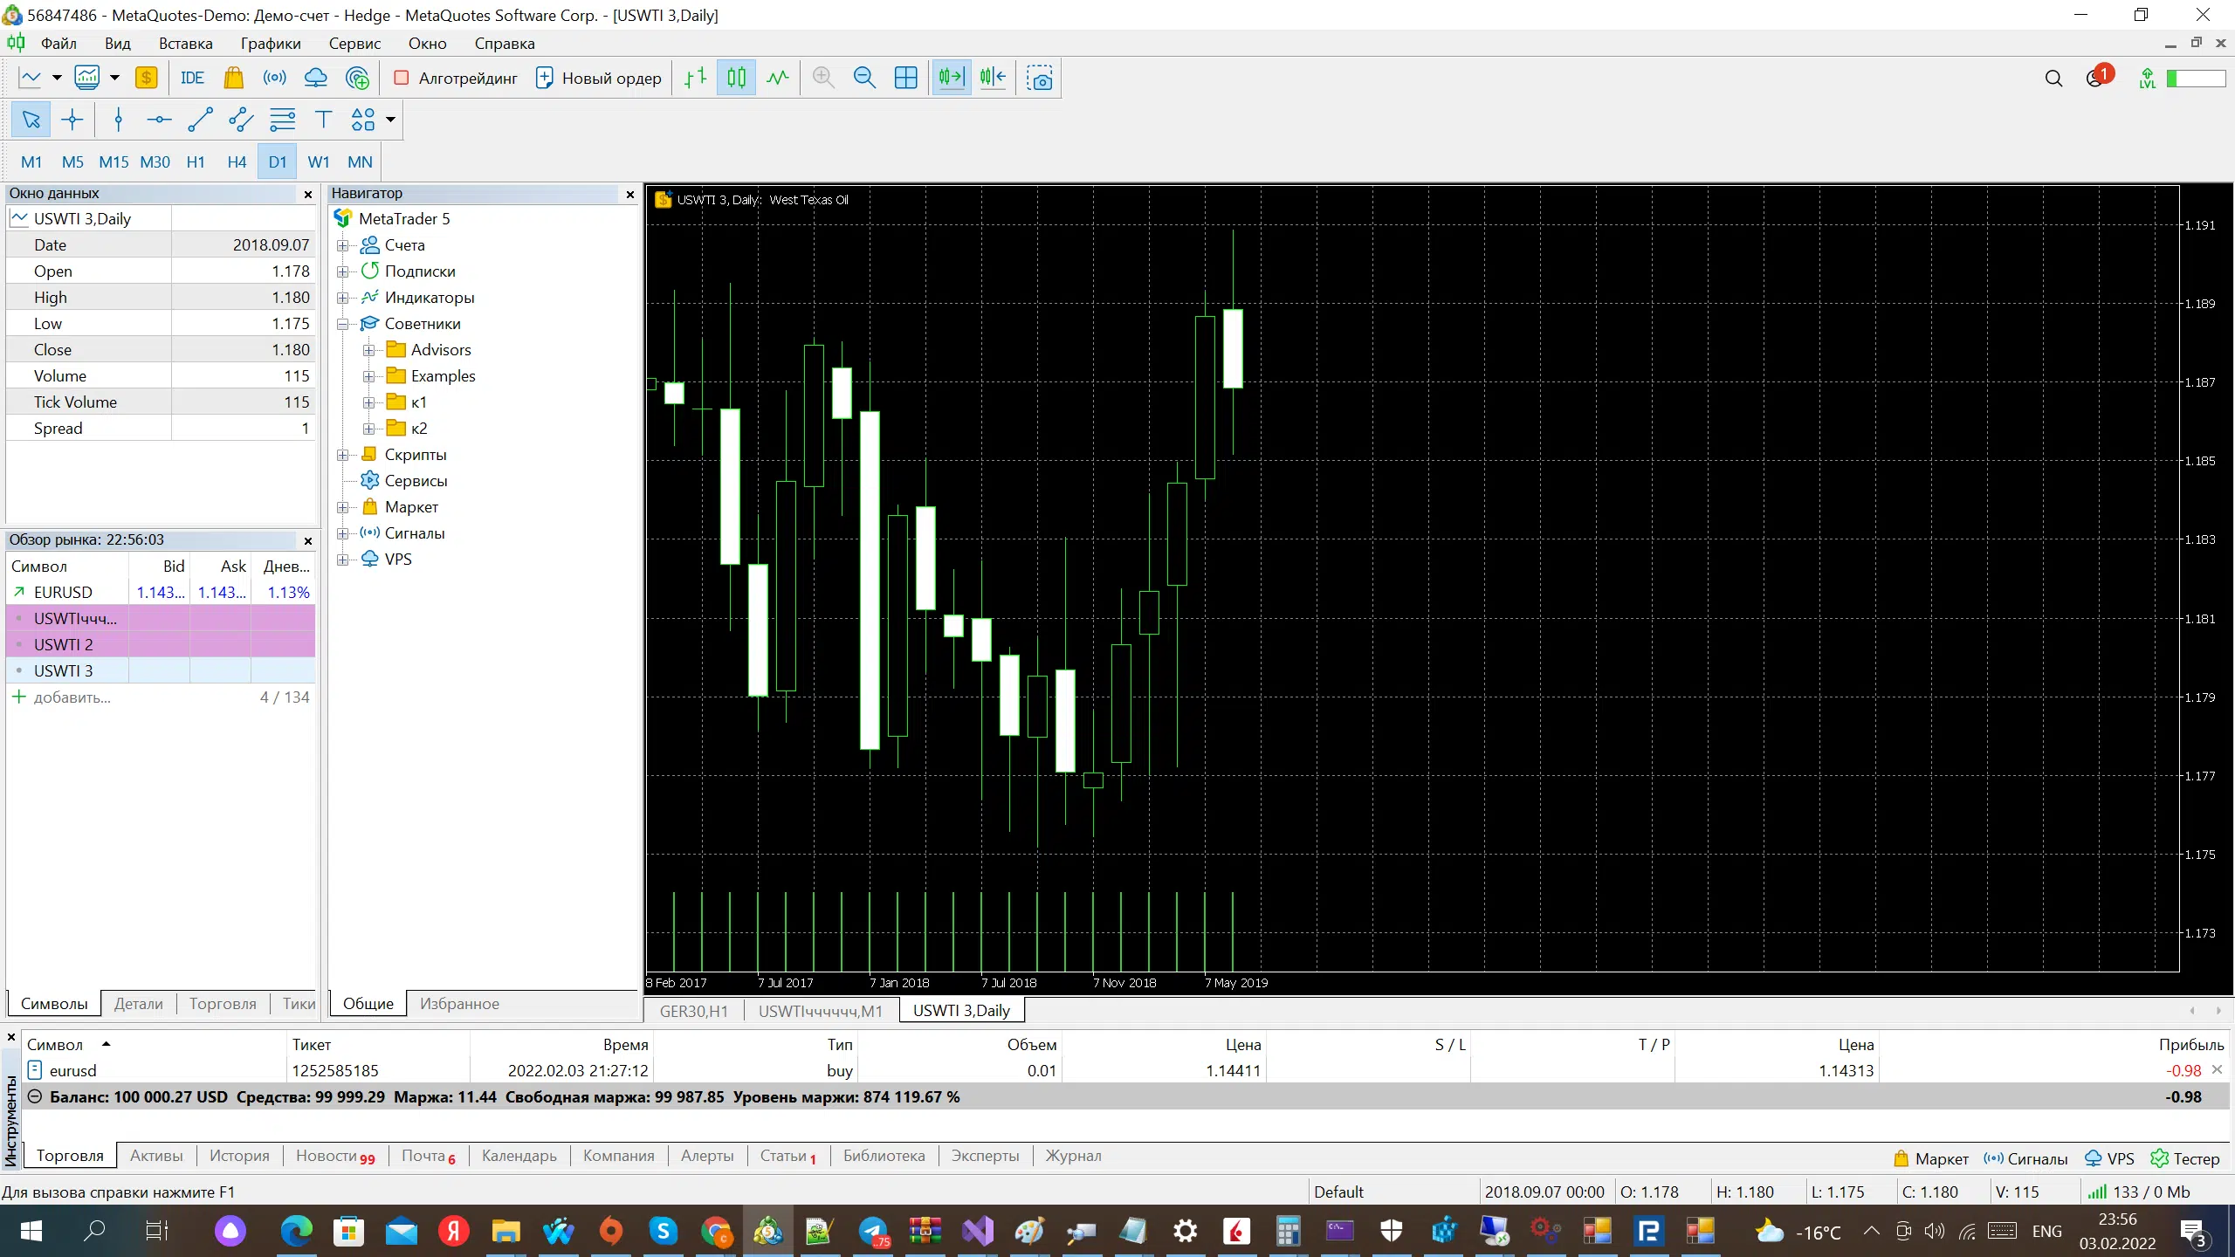Select the trendline drawing tool
The height and width of the screenshot is (1257, 2235).
coord(200,120)
